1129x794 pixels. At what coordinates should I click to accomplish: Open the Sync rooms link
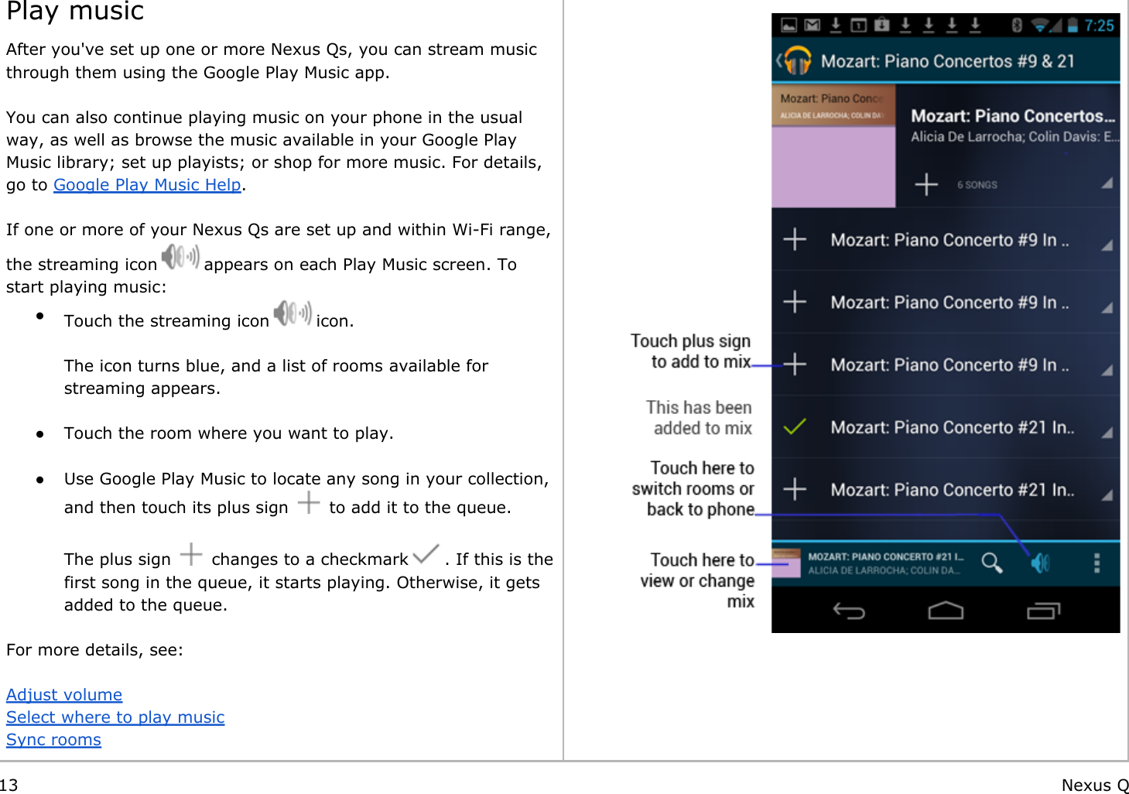(x=53, y=740)
